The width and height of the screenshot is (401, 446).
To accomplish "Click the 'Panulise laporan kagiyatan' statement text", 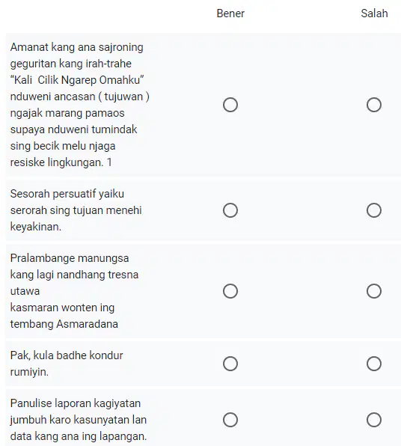I will pyautogui.click(x=79, y=420).
